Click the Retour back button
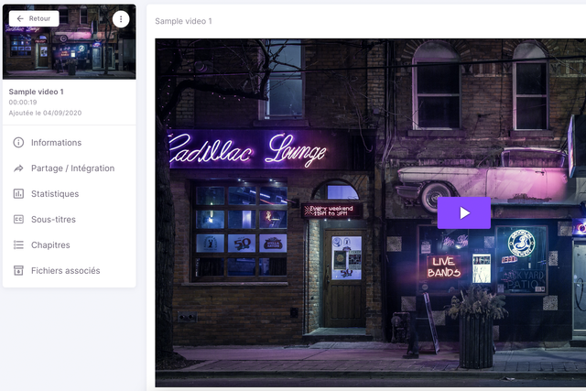Viewport: 586px width, 391px height. [34, 18]
